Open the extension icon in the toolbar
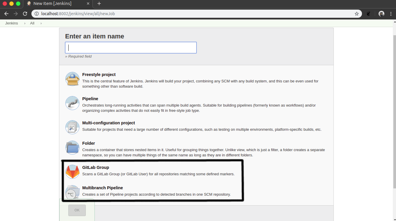Image resolution: width=396 pixels, height=221 pixels. 369,14
